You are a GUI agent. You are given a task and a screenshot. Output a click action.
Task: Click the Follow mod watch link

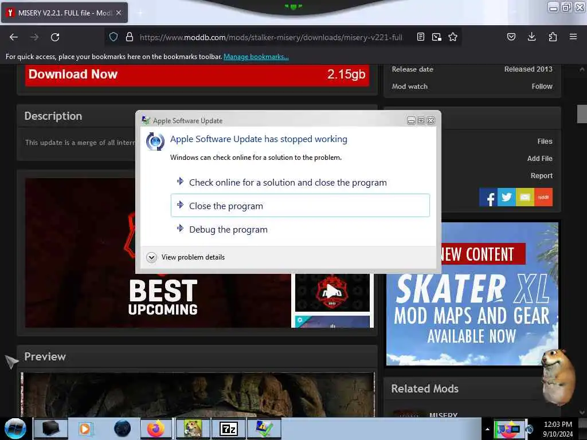pos(542,87)
